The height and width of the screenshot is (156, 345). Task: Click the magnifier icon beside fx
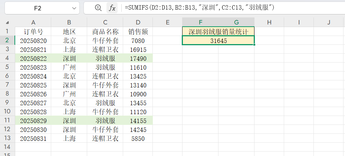click(98, 8)
